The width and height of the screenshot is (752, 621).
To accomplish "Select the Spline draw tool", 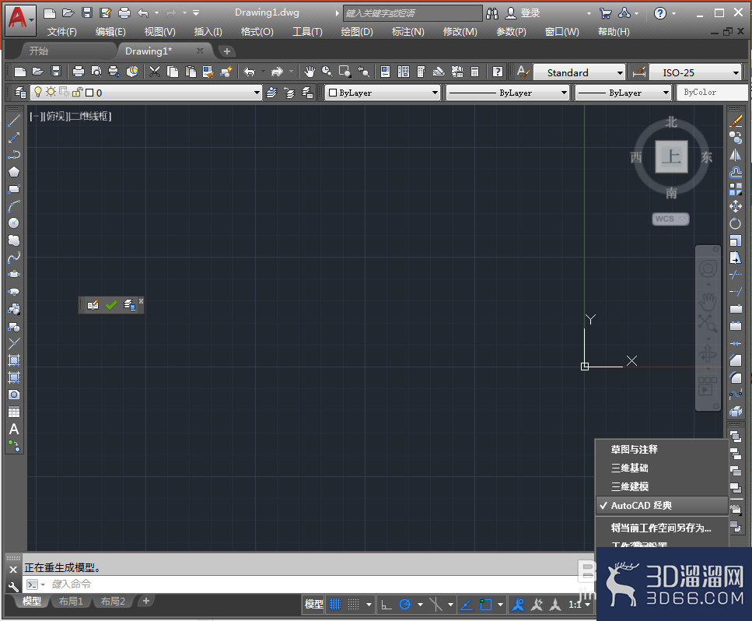I will click(x=14, y=258).
